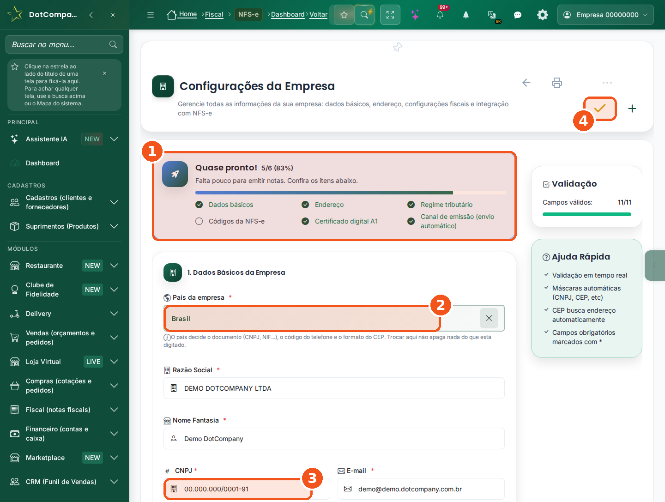Viewport: 665px width, 502px height.
Task: Favorite this screen with the star icon
Action: (x=344, y=15)
